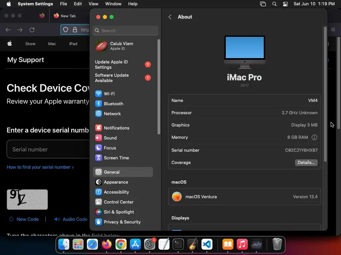341x255 pixels.
Task: Open the File menu
Action: [x=64, y=4]
